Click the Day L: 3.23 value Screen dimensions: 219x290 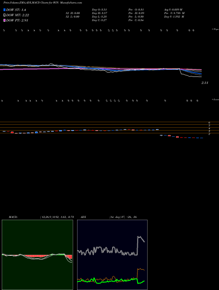99,17
